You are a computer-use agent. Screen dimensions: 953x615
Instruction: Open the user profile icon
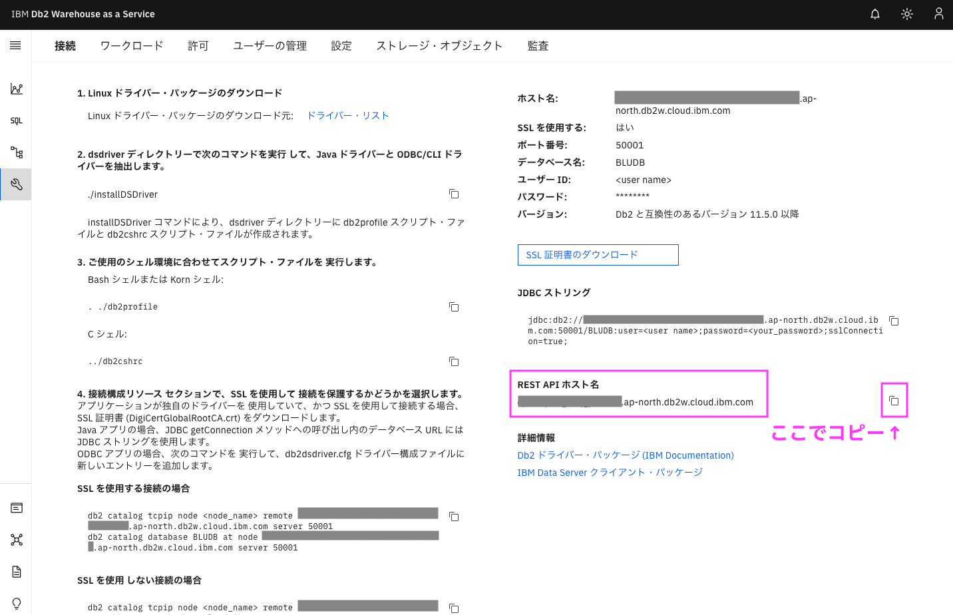938,14
